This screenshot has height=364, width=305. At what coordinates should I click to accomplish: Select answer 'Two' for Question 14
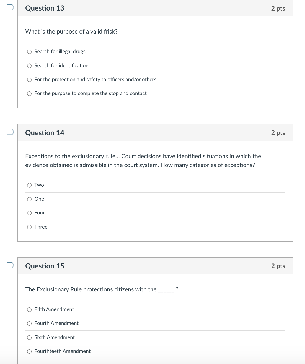(29, 185)
